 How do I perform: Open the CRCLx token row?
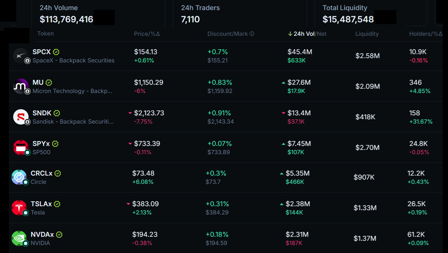[226, 177]
